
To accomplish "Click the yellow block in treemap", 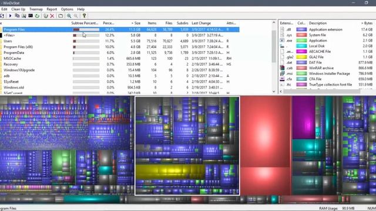I will point(170,171).
